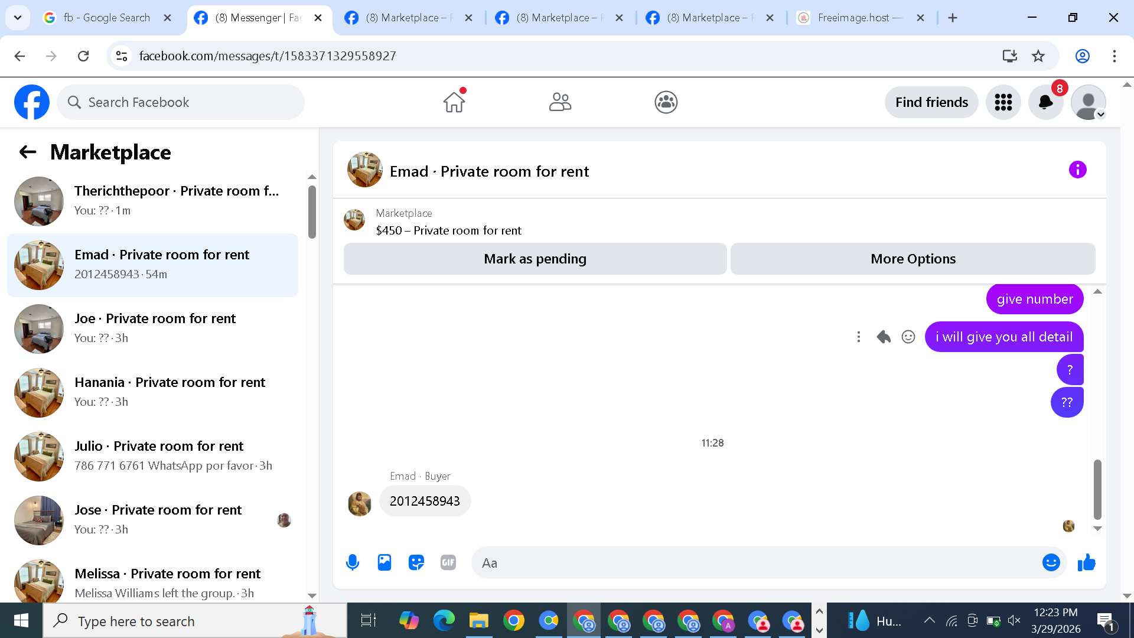The width and height of the screenshot is (1134, 638).
Task: Open the account profile menu
Action: (x=1088, y=102)
